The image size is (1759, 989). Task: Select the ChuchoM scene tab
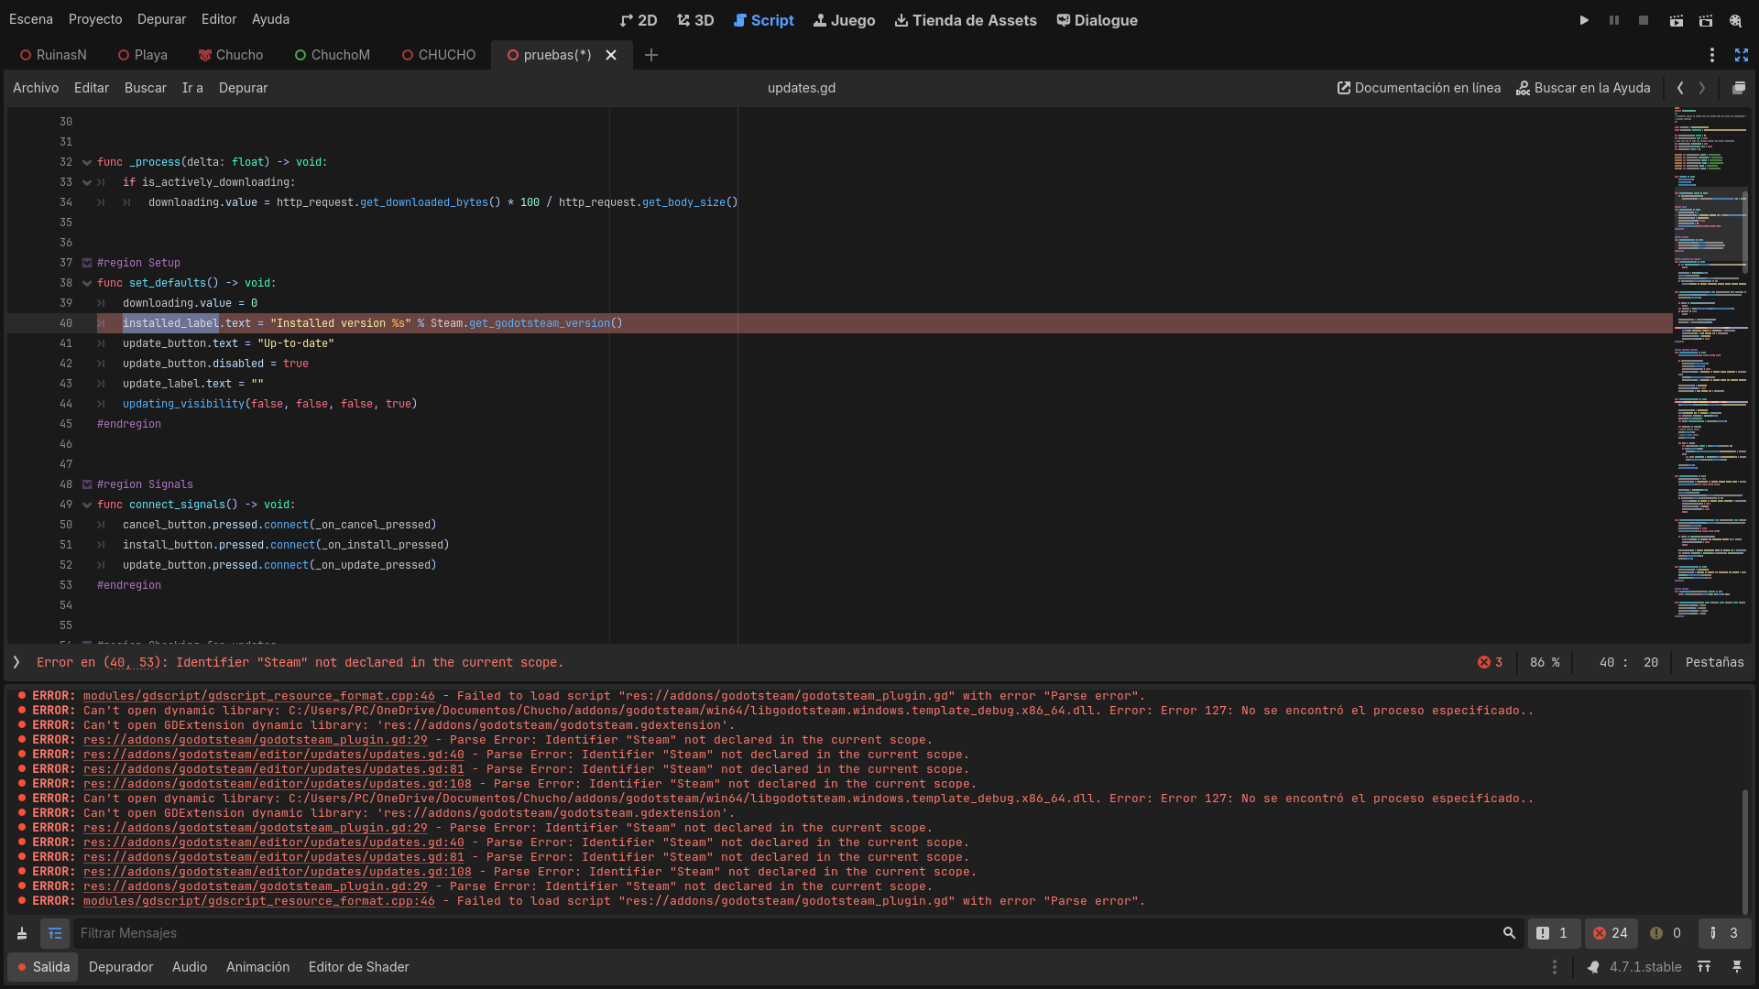(332, 55)
